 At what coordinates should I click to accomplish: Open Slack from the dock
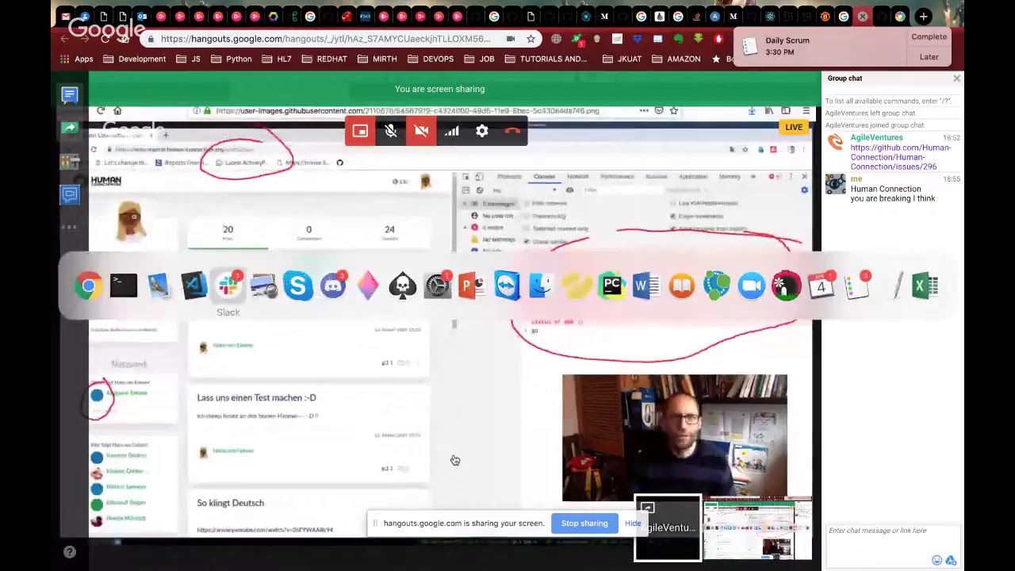click(228, 285)
